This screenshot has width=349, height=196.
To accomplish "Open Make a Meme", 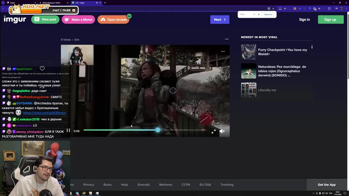I will coord(78,20).
